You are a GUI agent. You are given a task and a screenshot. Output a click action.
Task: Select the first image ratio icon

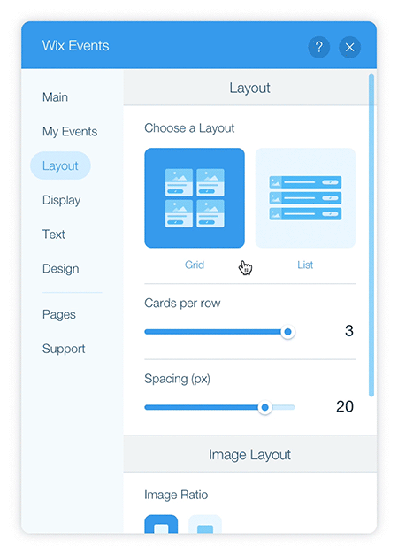161,524
